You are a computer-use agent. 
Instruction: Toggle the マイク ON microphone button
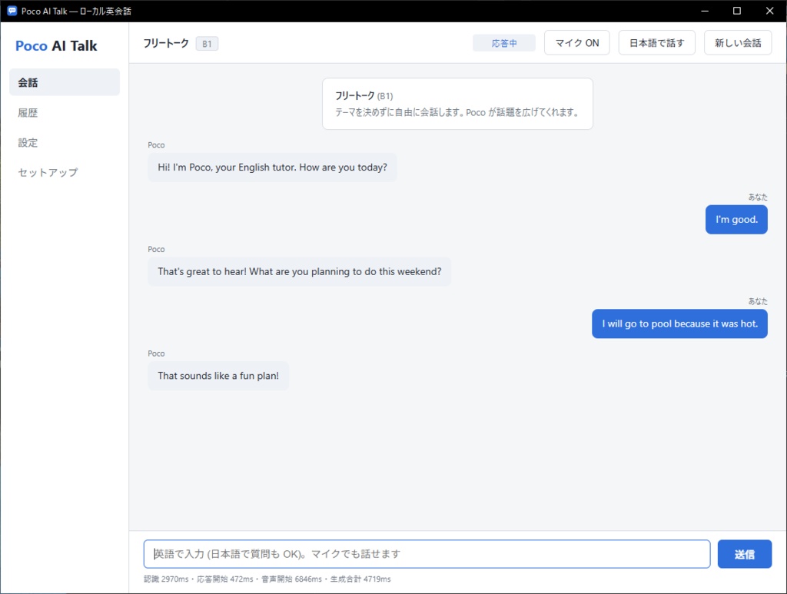click(576, 43)
